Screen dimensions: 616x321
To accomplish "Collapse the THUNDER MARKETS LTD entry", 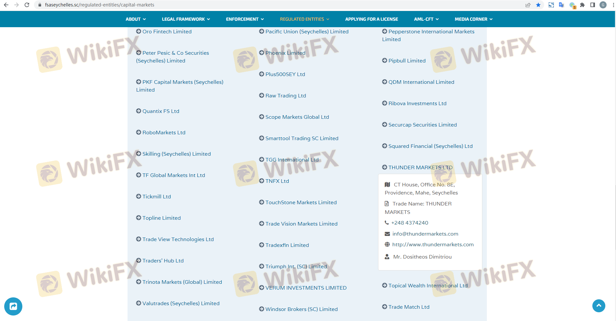I will pos(420,167).
